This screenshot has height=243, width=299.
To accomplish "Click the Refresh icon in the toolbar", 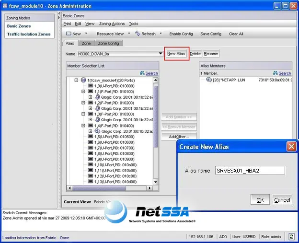I will [x=138, y=34].
